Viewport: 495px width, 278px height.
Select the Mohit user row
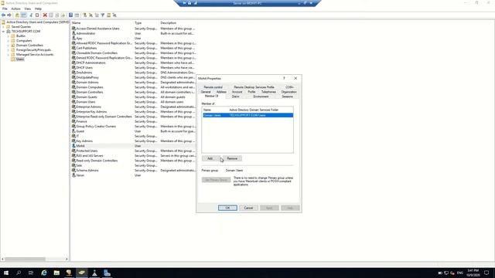(134, 146)
